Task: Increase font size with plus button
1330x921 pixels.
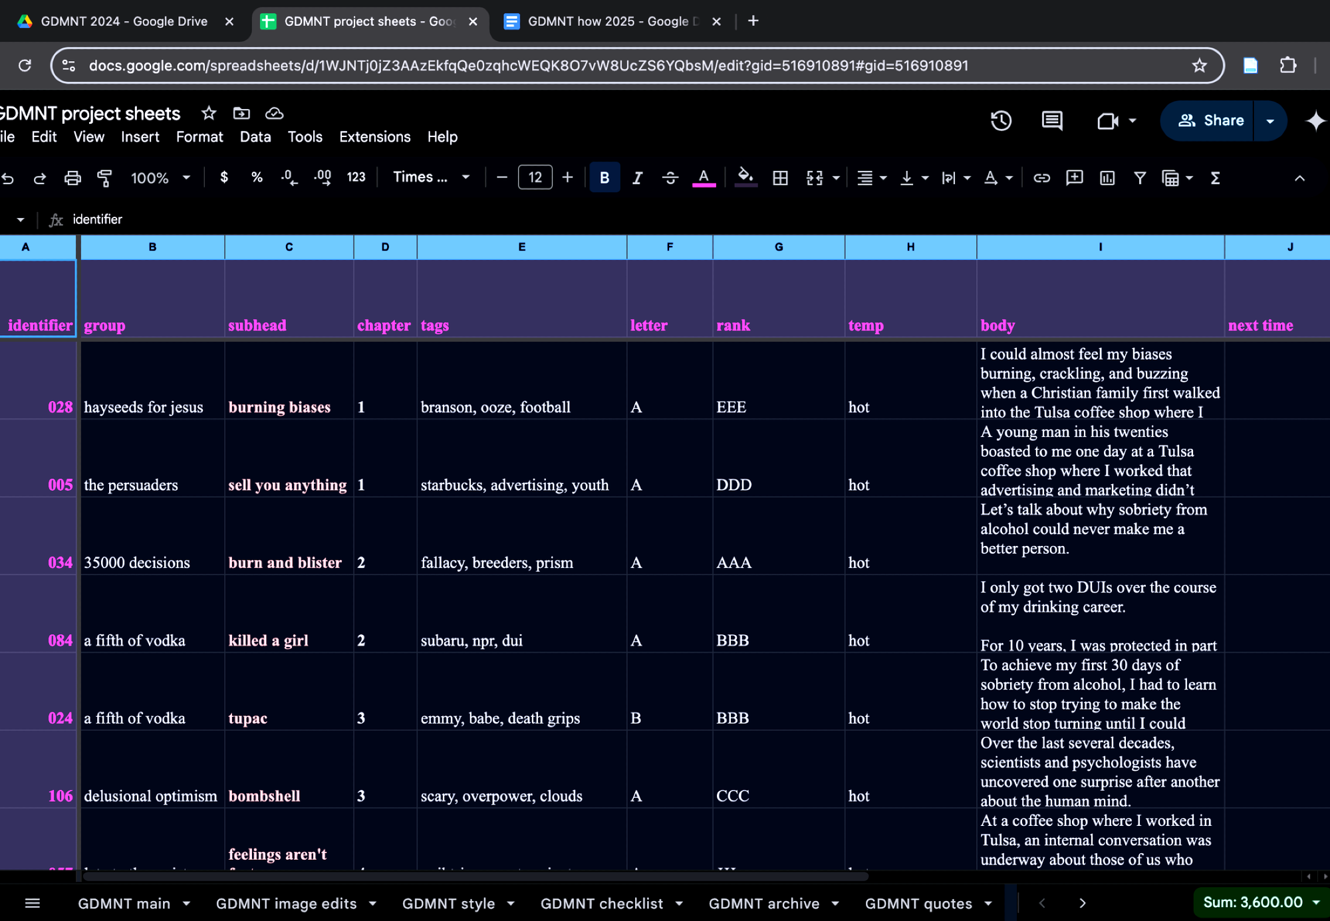Action: tap(567, 178)
